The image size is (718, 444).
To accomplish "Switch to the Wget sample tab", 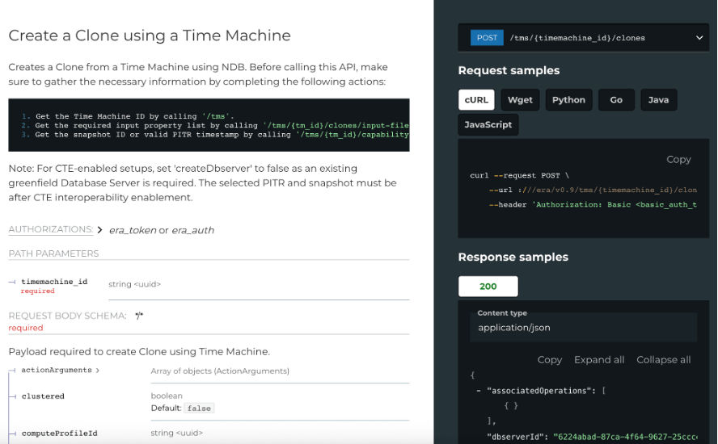I will click(x=520, y=100).
